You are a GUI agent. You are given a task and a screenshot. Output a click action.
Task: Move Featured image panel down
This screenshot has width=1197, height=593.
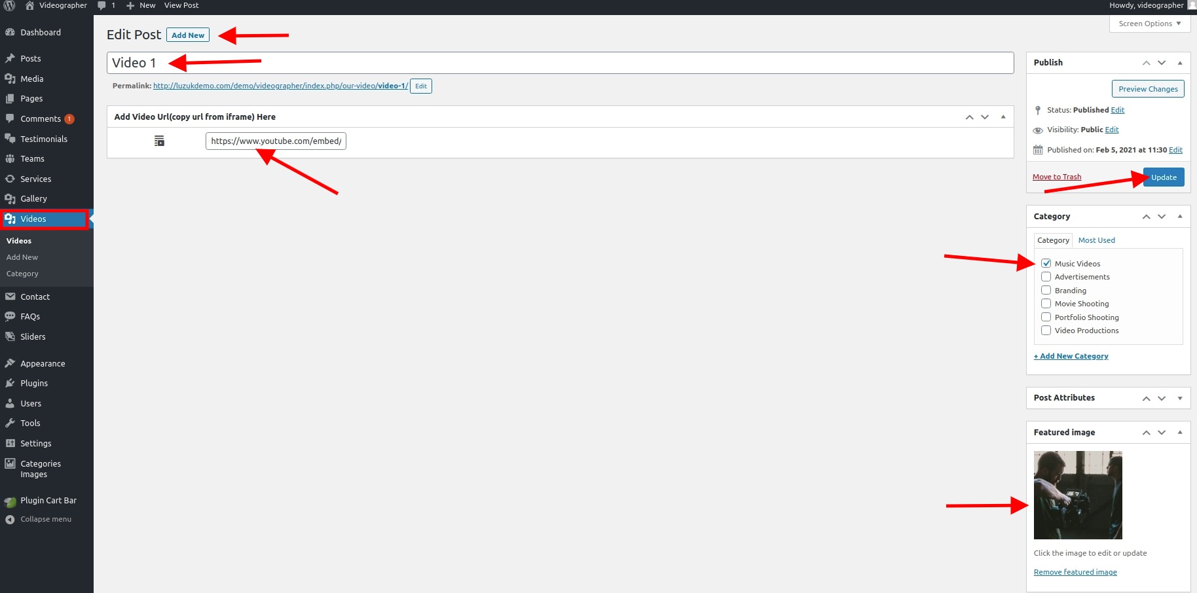pyautogui.click(x=1162, y=433)
